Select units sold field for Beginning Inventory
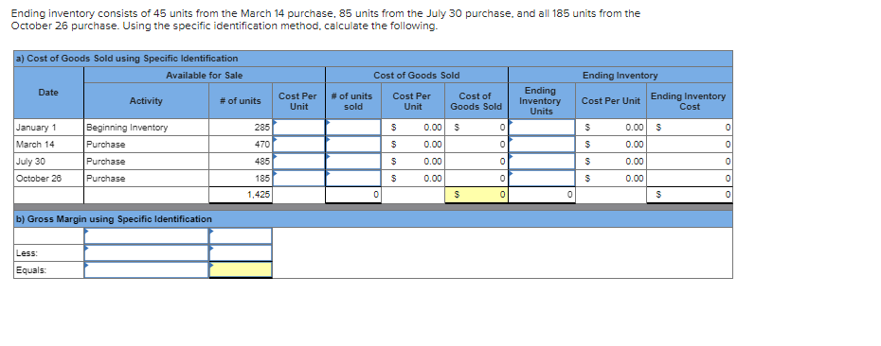Image resolution: width=881 pixels, height=346 pixels. click(352, 127)
